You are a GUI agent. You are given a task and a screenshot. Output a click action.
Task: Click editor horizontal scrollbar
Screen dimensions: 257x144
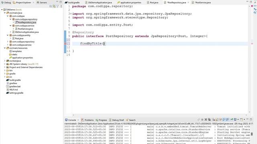pos(160,115)
